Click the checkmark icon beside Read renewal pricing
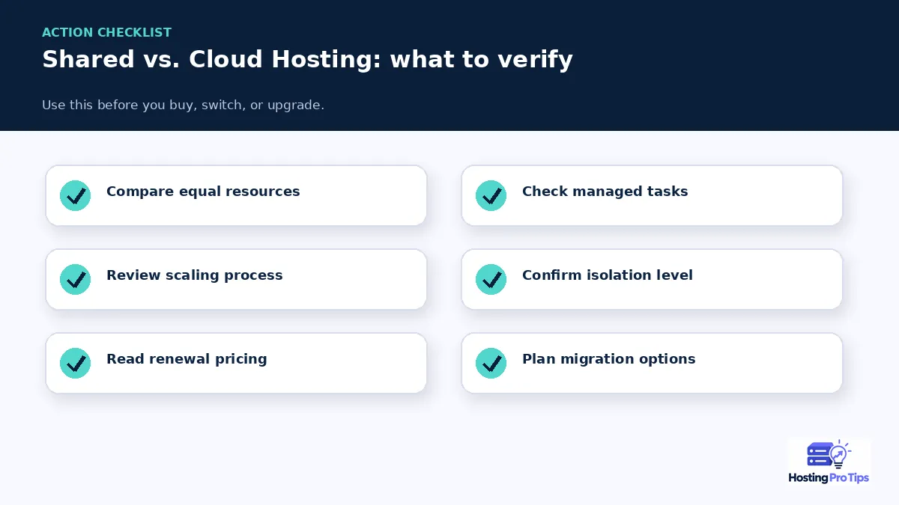The image size is (899, 505). coord(75,363)
